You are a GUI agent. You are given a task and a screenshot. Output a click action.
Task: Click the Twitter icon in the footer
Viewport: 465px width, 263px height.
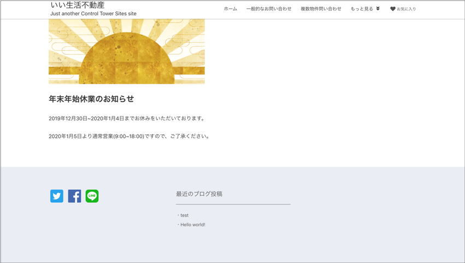click(57, 196)
